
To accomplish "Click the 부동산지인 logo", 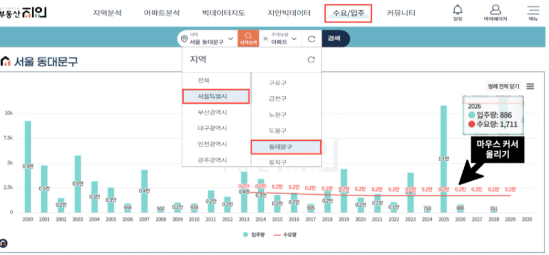I will click(23, 13).
